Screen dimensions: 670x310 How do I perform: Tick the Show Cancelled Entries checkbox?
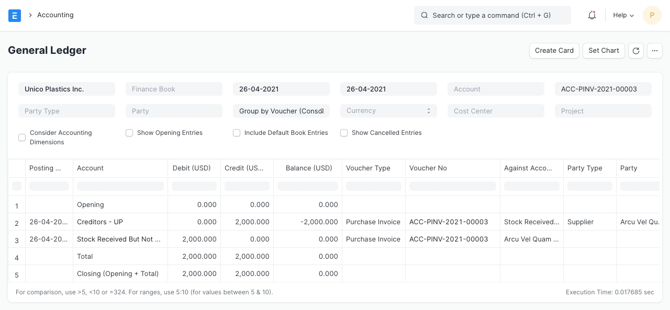344,133
